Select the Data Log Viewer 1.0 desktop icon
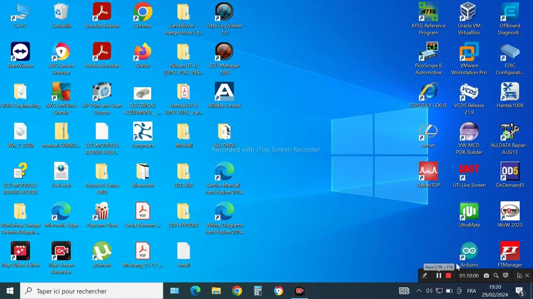Viewport: 533px width, 299px height. 224,19
